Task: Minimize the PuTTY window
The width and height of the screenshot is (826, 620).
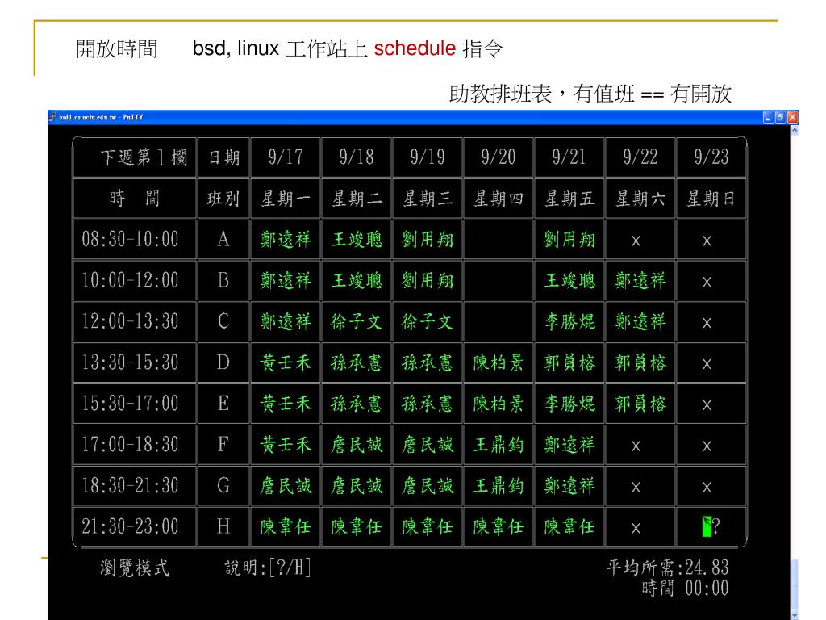Action: point(768,117)
